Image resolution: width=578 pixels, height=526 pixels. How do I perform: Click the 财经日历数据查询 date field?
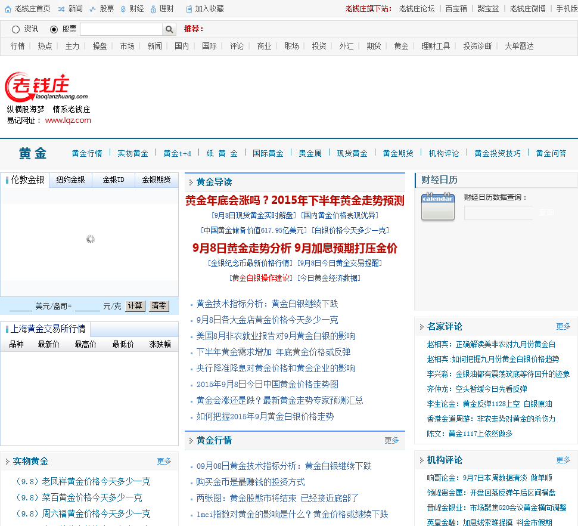498,213
